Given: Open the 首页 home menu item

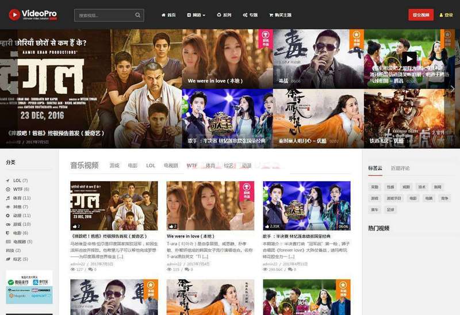Looking at the screenshot, I should point(168,15).
